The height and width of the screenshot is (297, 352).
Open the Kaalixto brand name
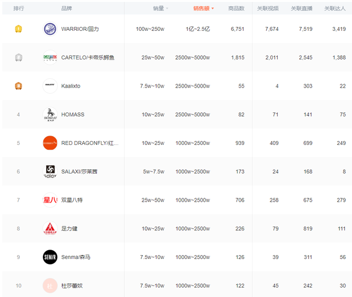point(71,86)
